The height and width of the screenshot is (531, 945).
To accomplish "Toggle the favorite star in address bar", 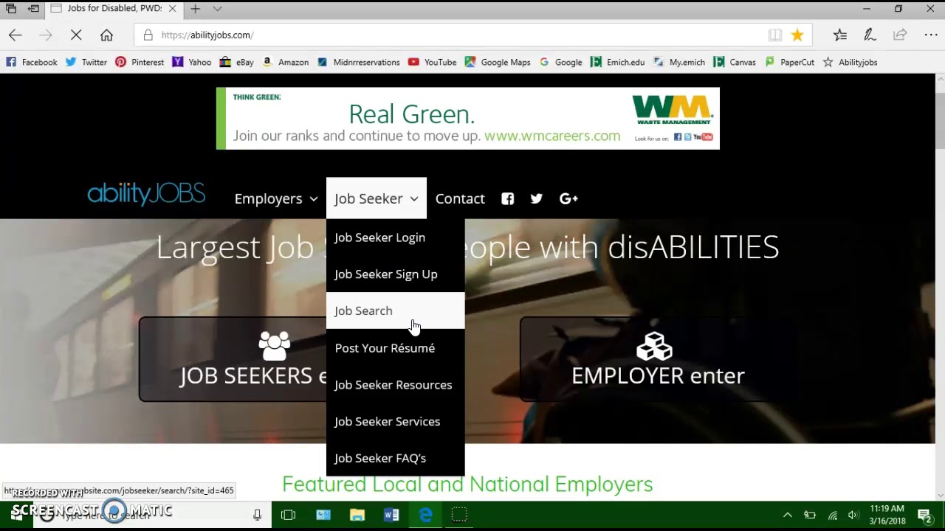I will (797, 35).
